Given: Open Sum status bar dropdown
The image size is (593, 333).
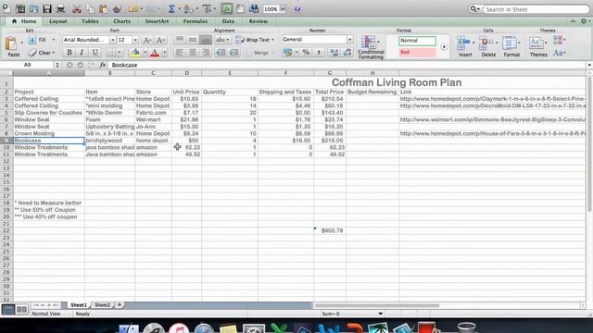Looking at the screenshot, I should click(x=381, y=314).
